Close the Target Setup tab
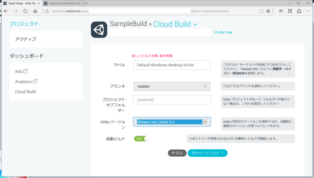 click(x=39, y=4)
